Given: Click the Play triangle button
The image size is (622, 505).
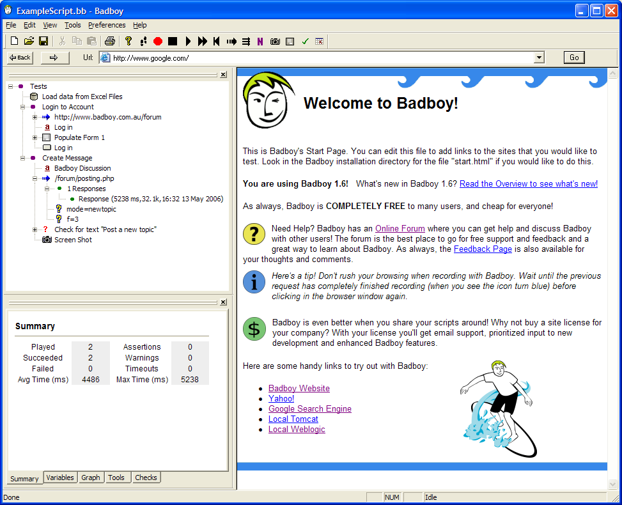Looking at the screenshot, I should tap(188, 42).
